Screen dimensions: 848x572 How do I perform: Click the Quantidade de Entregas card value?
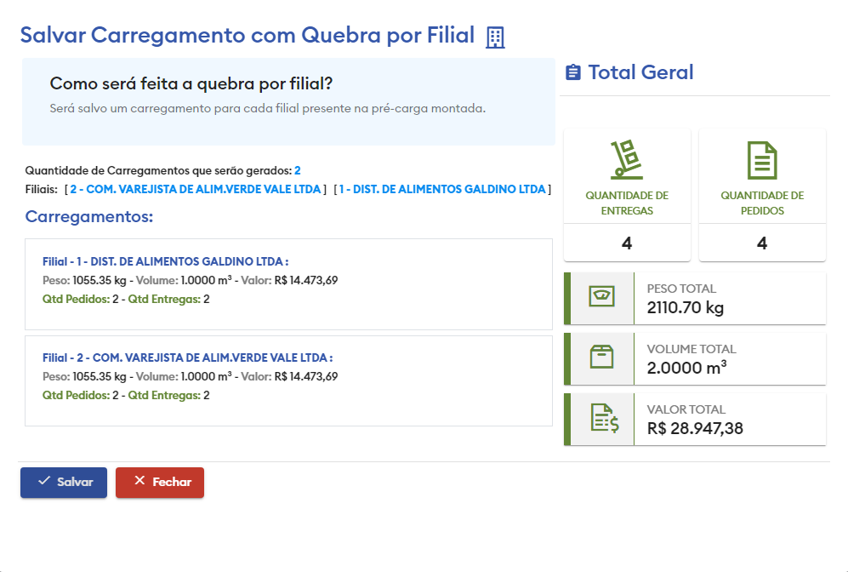[x=627, y=243]
